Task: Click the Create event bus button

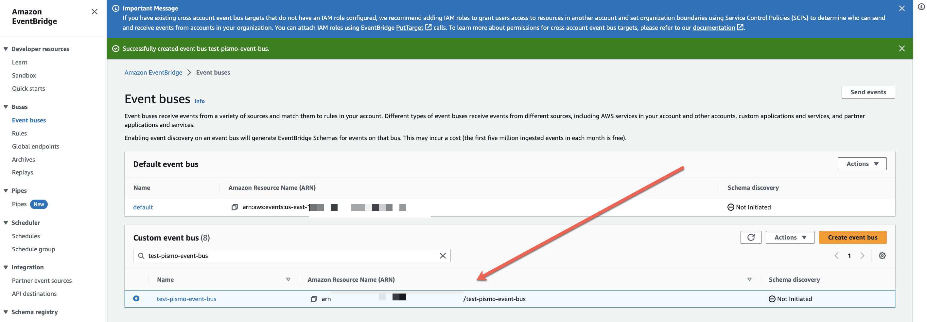Action: click(852, 237)
